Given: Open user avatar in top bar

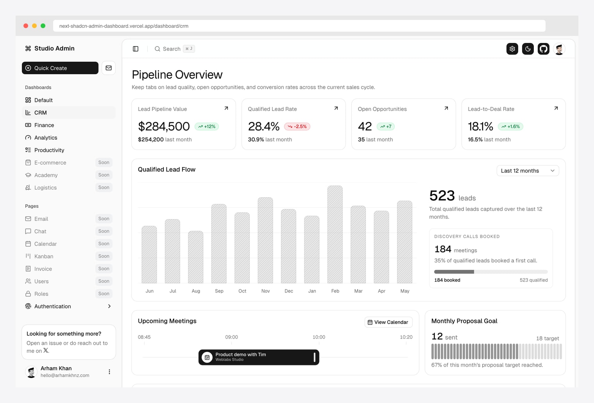Looking at the screenshot, I should click(x=559, y=49).
